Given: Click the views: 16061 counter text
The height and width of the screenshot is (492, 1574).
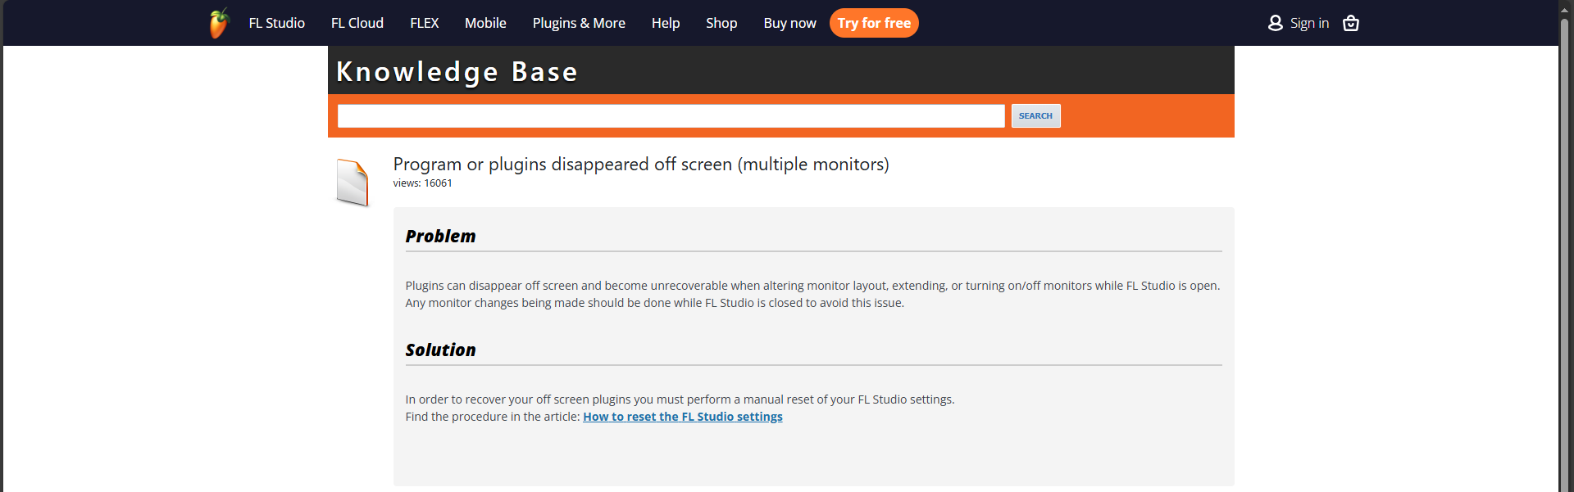Looking at the screenshot, I should pos(422,183).
